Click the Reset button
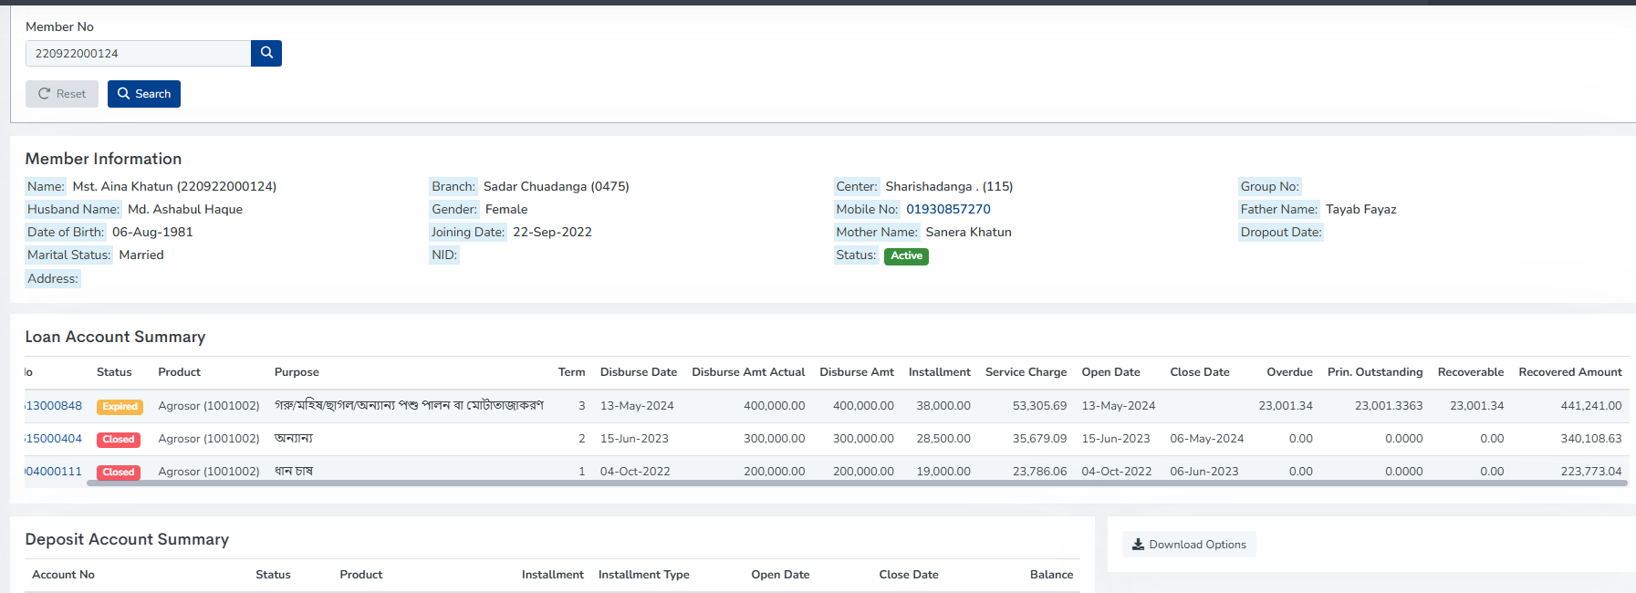 (x=62, y=94)
